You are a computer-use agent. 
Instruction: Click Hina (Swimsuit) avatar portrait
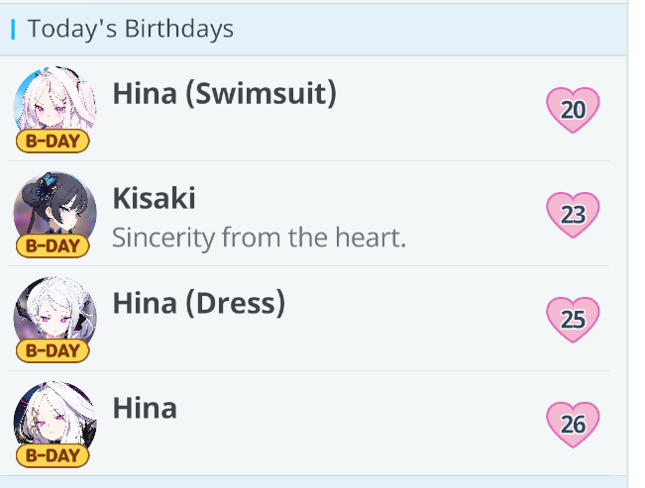pos(54,100)
